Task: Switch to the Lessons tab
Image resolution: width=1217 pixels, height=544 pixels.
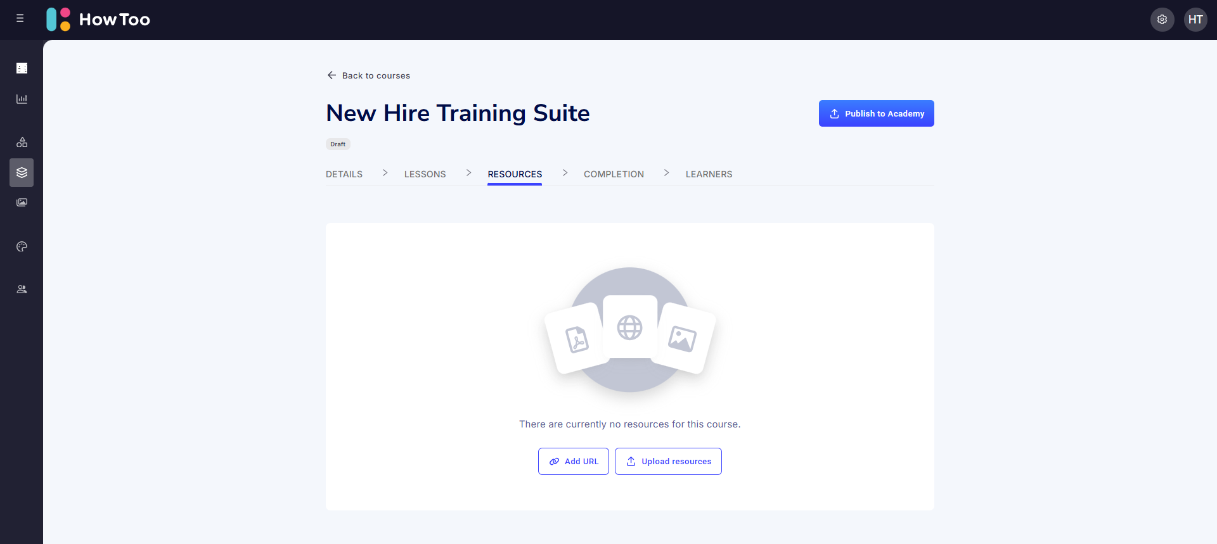Action: [x=425, y=174]
